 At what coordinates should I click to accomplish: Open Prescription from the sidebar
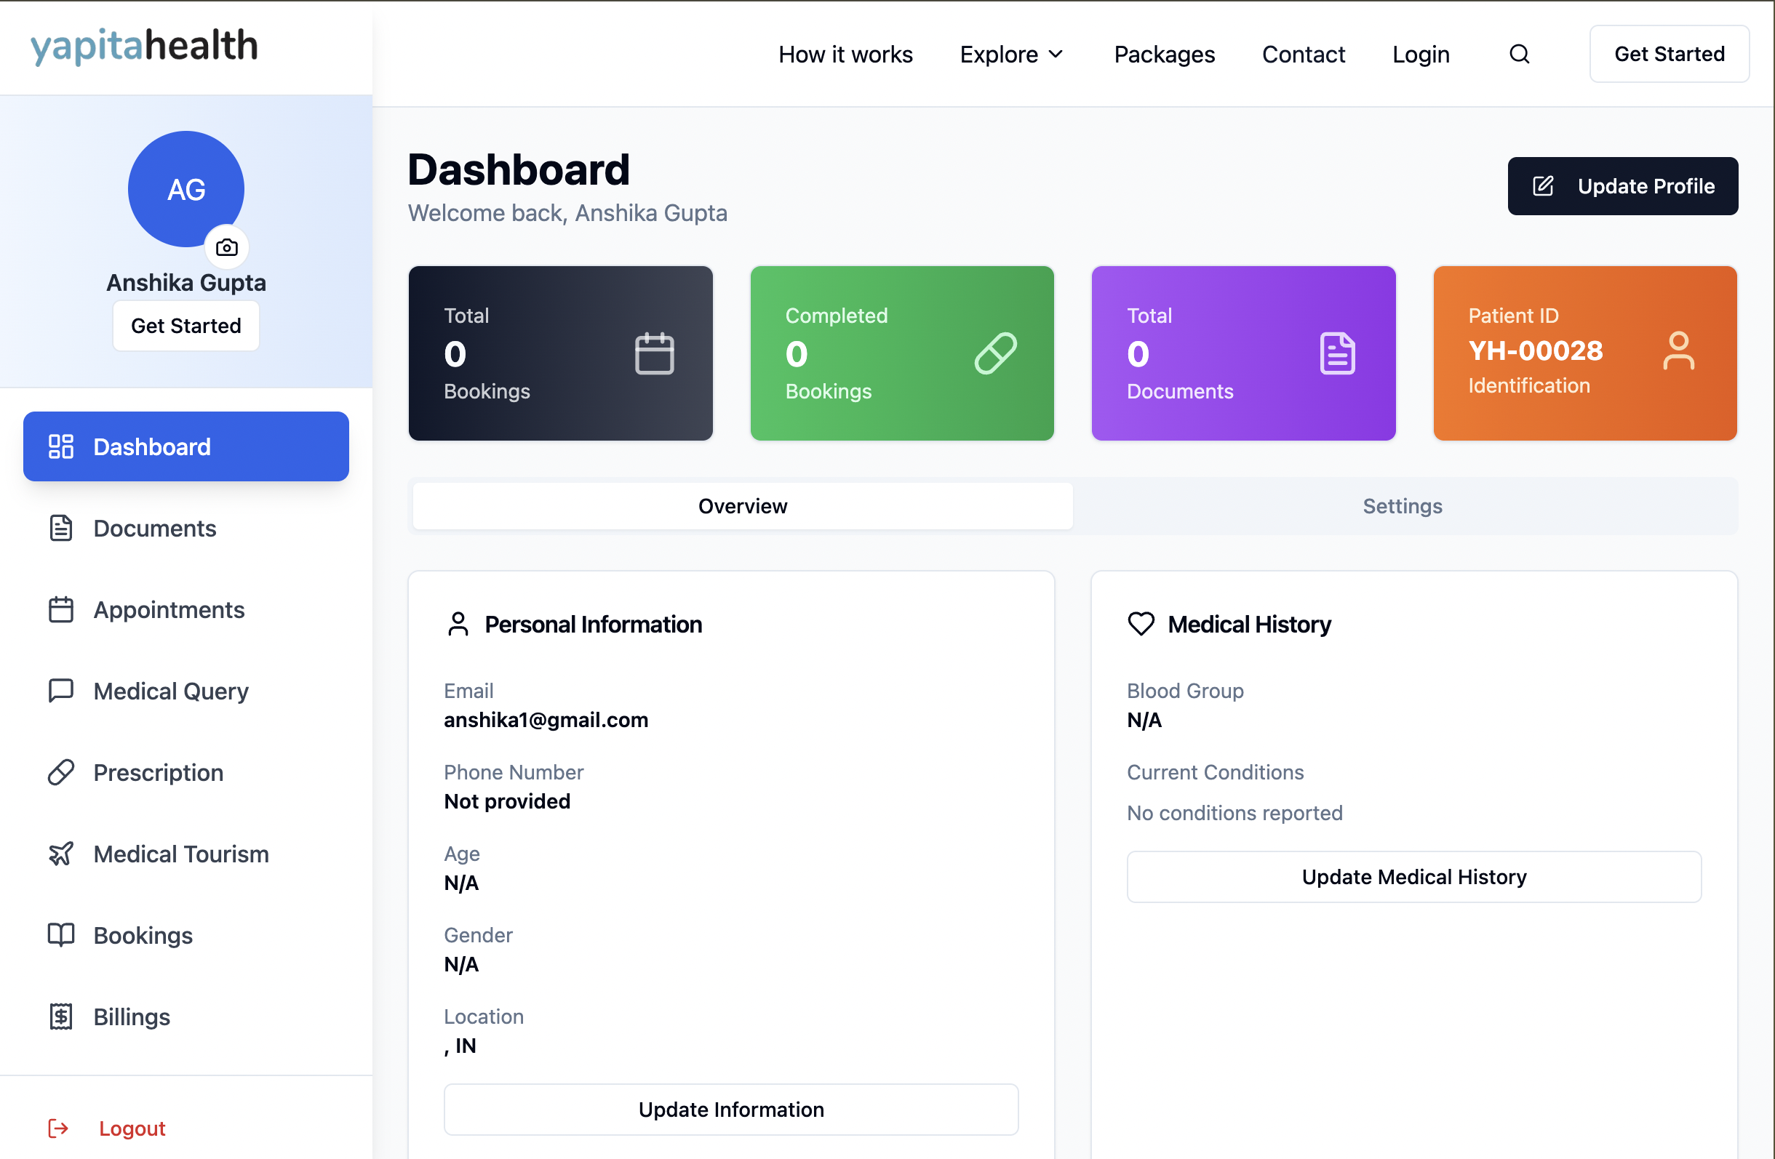coord(186,772)
